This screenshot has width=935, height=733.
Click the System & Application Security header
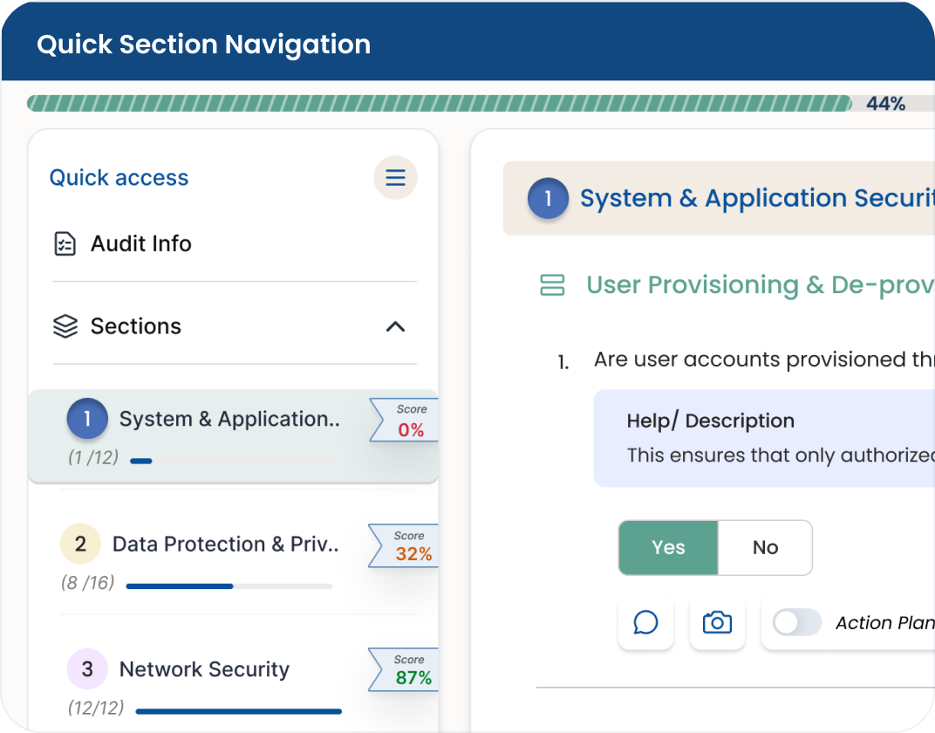720,198
